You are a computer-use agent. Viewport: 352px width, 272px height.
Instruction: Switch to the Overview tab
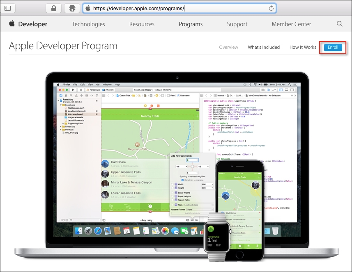click(x=228, y=47)
